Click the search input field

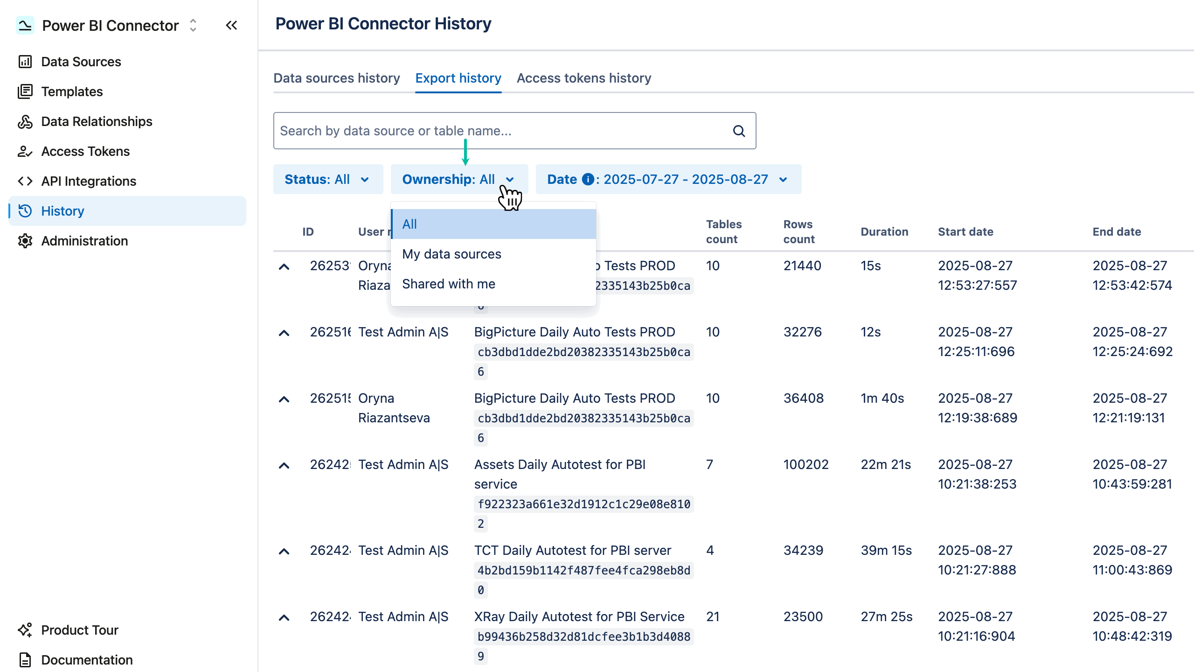pos(466,131)
